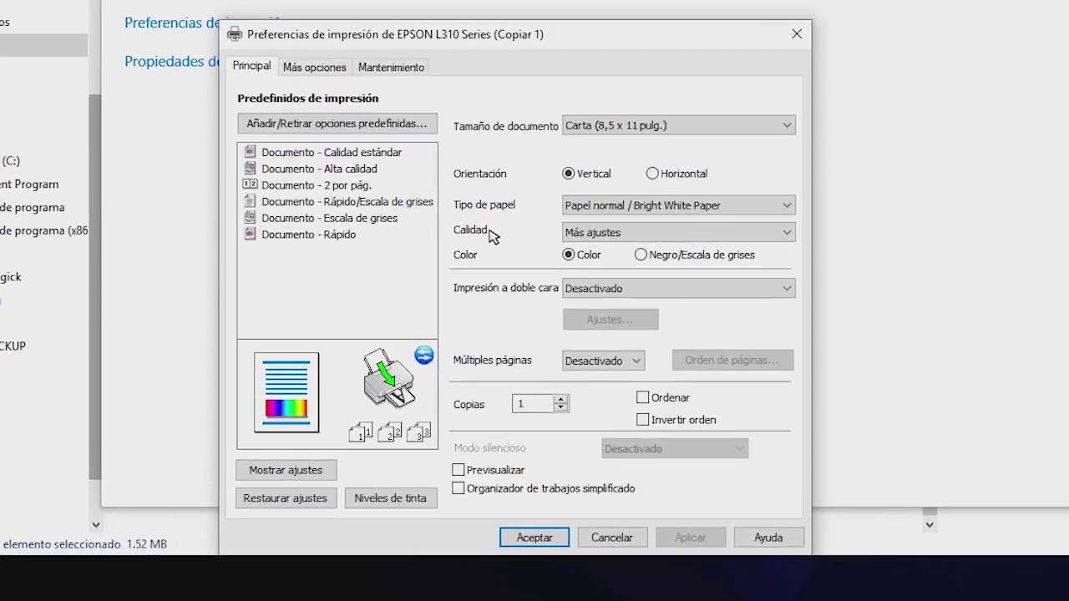Click the background window's right scrollbar down arrow
Screen dimensions: 1069x601
(x=930, y=525)
